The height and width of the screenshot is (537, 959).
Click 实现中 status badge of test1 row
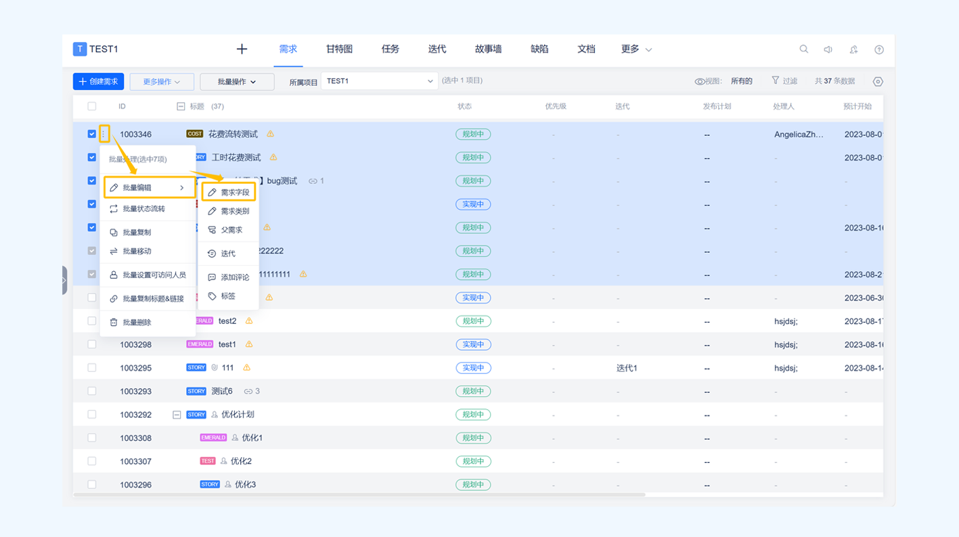click(x=473, y=344)
